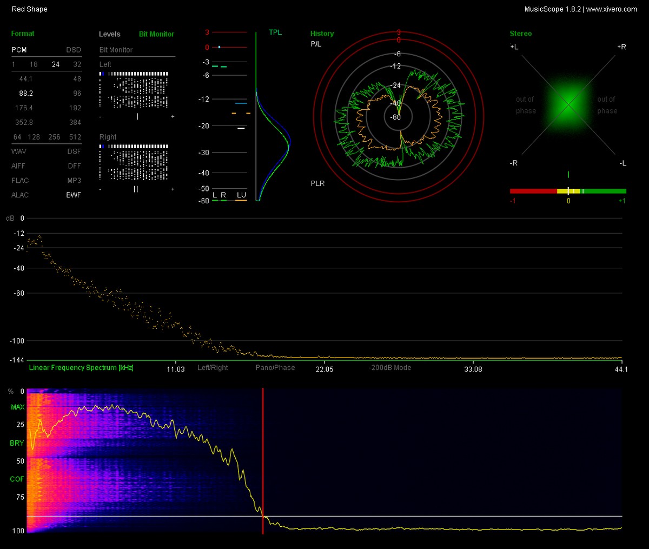The height and width of the screenshot is (549, 649).
Task: Open the TPL view label
Action: click(275, 32)
